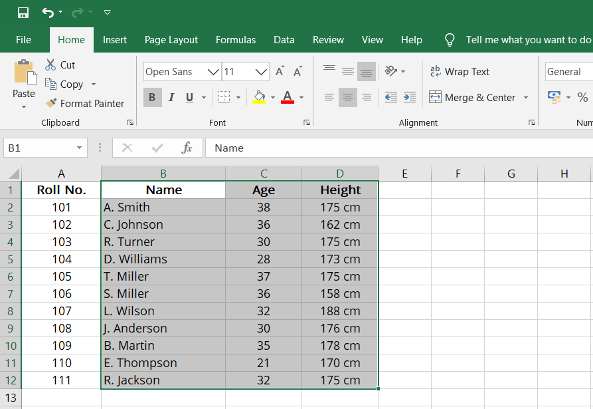Increase the font size
Image resolution: width=593 pixels, height=409 pixels.
pos(280,71)
